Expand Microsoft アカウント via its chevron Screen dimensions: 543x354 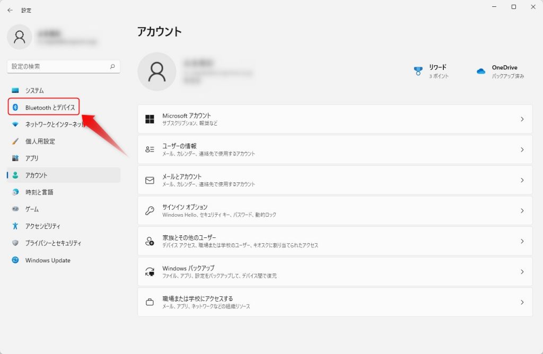(x=522, y=119)
